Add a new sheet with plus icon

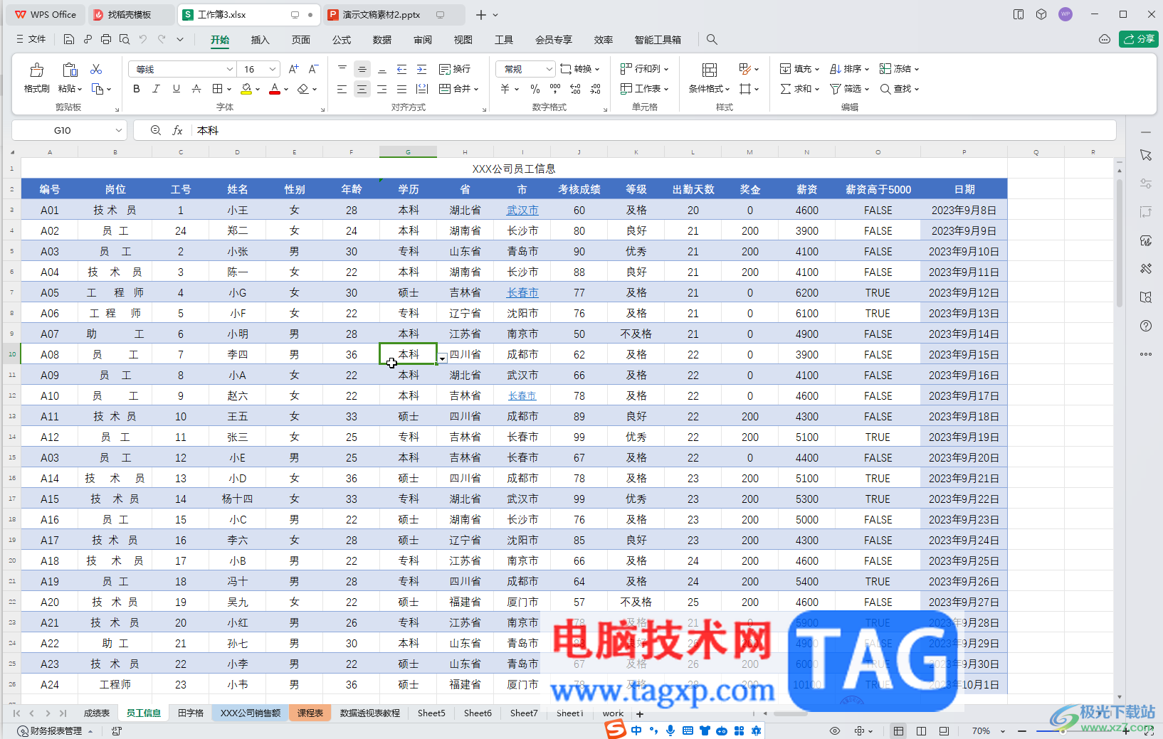point(640,713)
